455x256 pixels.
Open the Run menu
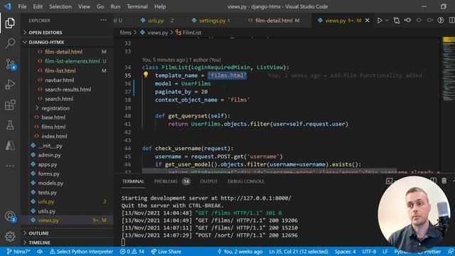pos(115,6)
